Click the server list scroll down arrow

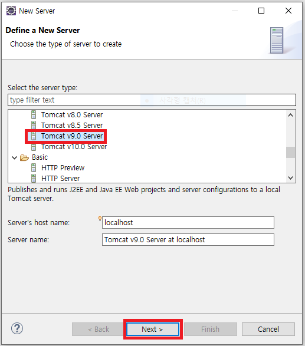[290, 177]
